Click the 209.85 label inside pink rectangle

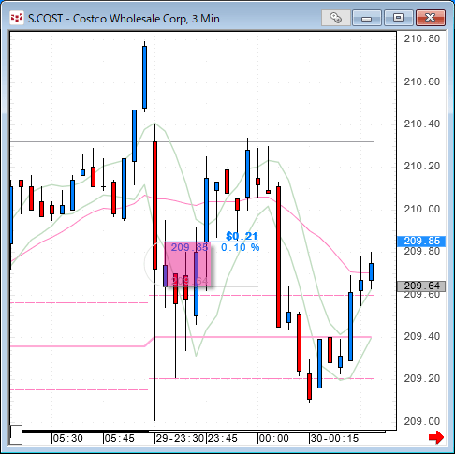pyautogui.click(x=189, y=248)
